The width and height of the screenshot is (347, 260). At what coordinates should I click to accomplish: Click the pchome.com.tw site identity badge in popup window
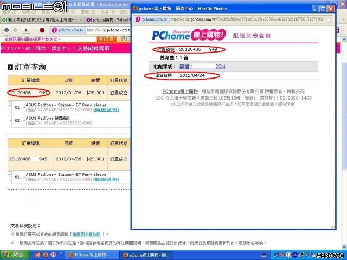click(x=152, y=19)
